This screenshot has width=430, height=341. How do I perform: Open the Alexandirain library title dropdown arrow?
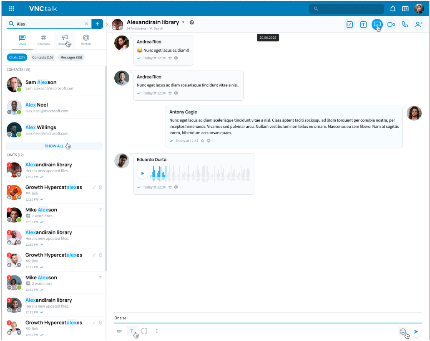183,23
